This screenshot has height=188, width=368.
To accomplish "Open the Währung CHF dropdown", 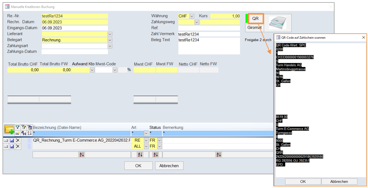I will click(x=192, y=16).
